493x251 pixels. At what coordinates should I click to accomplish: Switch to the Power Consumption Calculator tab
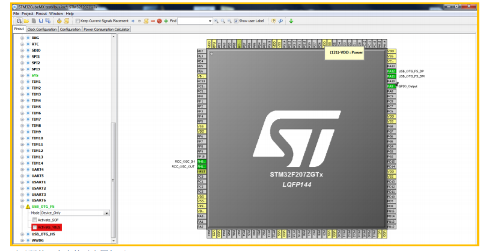[106, 29]
